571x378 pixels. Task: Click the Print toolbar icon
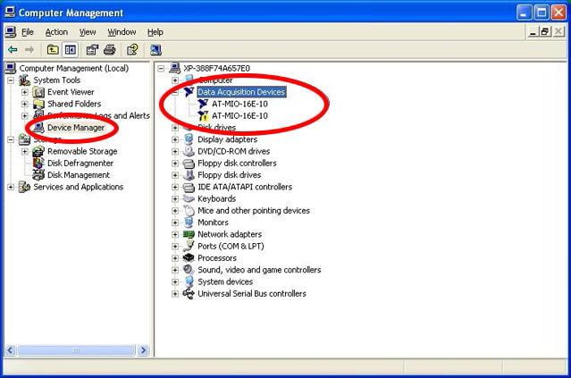pyautogui.click(x=110, y=49)
